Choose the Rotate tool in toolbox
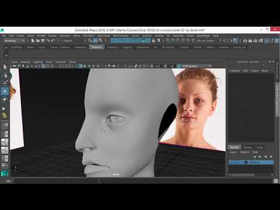Viewport: 280px width, 210px height. (5, 100)
